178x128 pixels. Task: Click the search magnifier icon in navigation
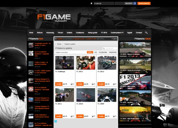coord(146,33)
